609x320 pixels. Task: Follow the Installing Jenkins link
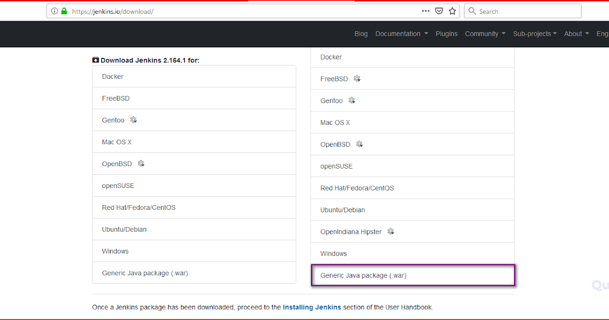point(312,307)
